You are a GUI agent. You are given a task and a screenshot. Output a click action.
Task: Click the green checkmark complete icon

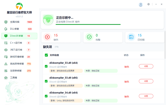click(89, 37)
